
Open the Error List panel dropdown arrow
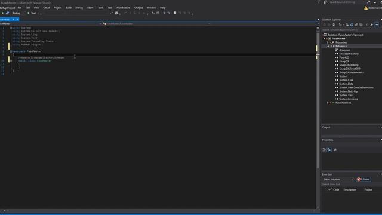[381, 174]
